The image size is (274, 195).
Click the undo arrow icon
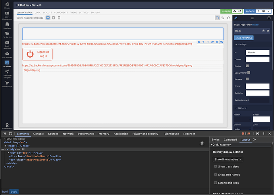(223, 18)
